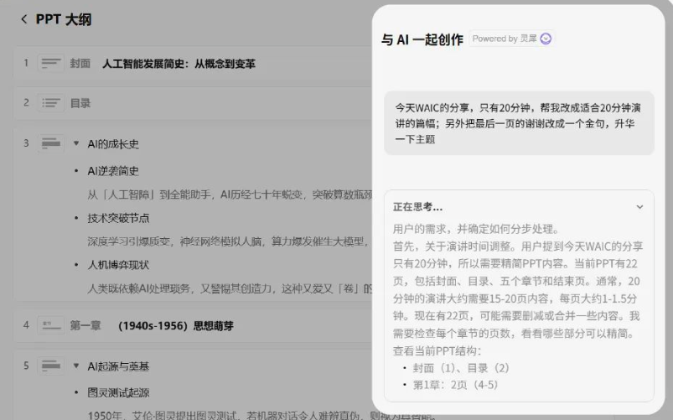673x420 pixels.
Task: Click the 技术突破节点 bullet heading
Action: click(x=118, y=218)
